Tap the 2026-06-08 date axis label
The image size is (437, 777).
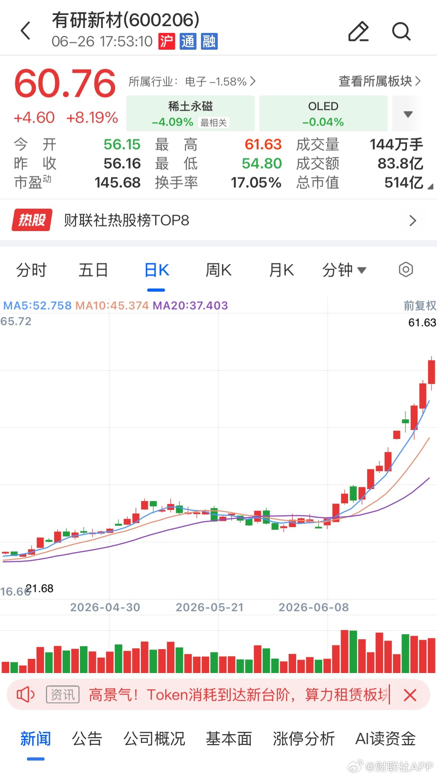(x=314, y=607)
